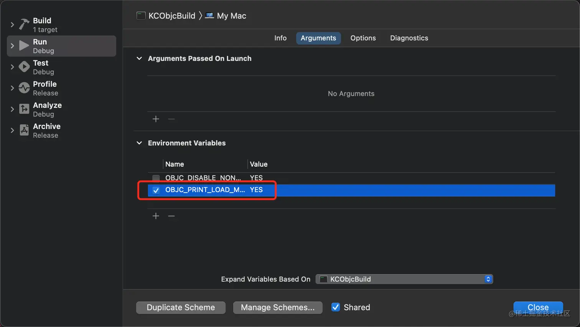The height and width of the screenshot is (327, 580).
Task: Select the Analyze icon
Action: 24,109
